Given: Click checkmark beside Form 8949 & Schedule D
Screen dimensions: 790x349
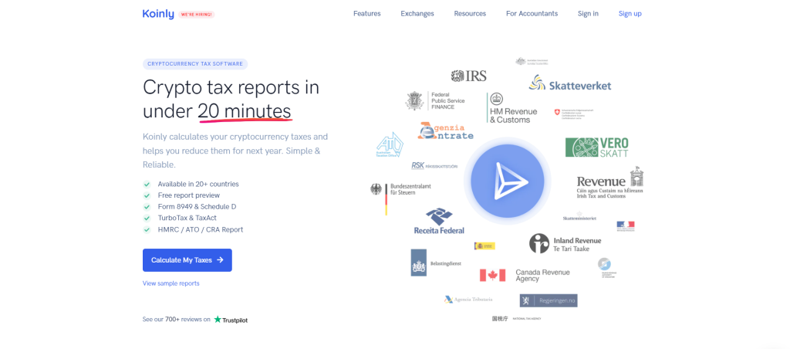Looking at the screenshot, I should click(x=147, y=207).
